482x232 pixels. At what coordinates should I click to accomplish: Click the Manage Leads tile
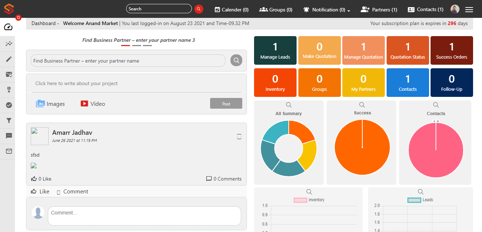(x=275, y=50)
